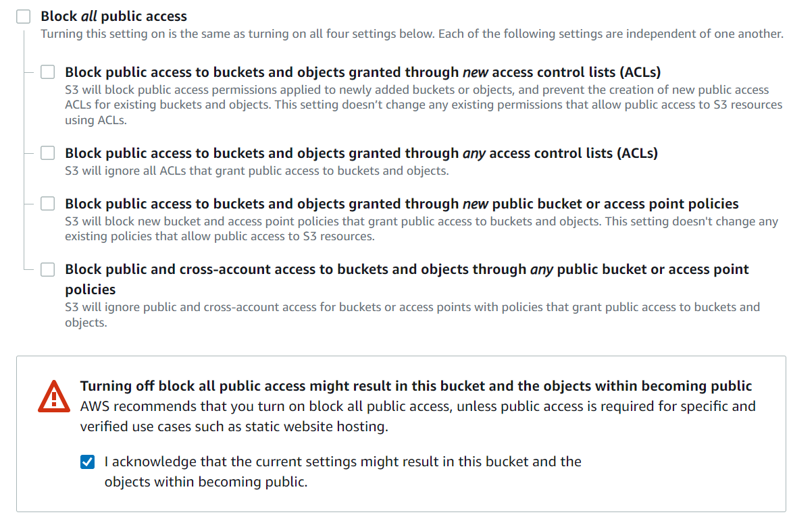
Task: Tick checkbox for new public bucket policies
Action: tap(47, 204)
